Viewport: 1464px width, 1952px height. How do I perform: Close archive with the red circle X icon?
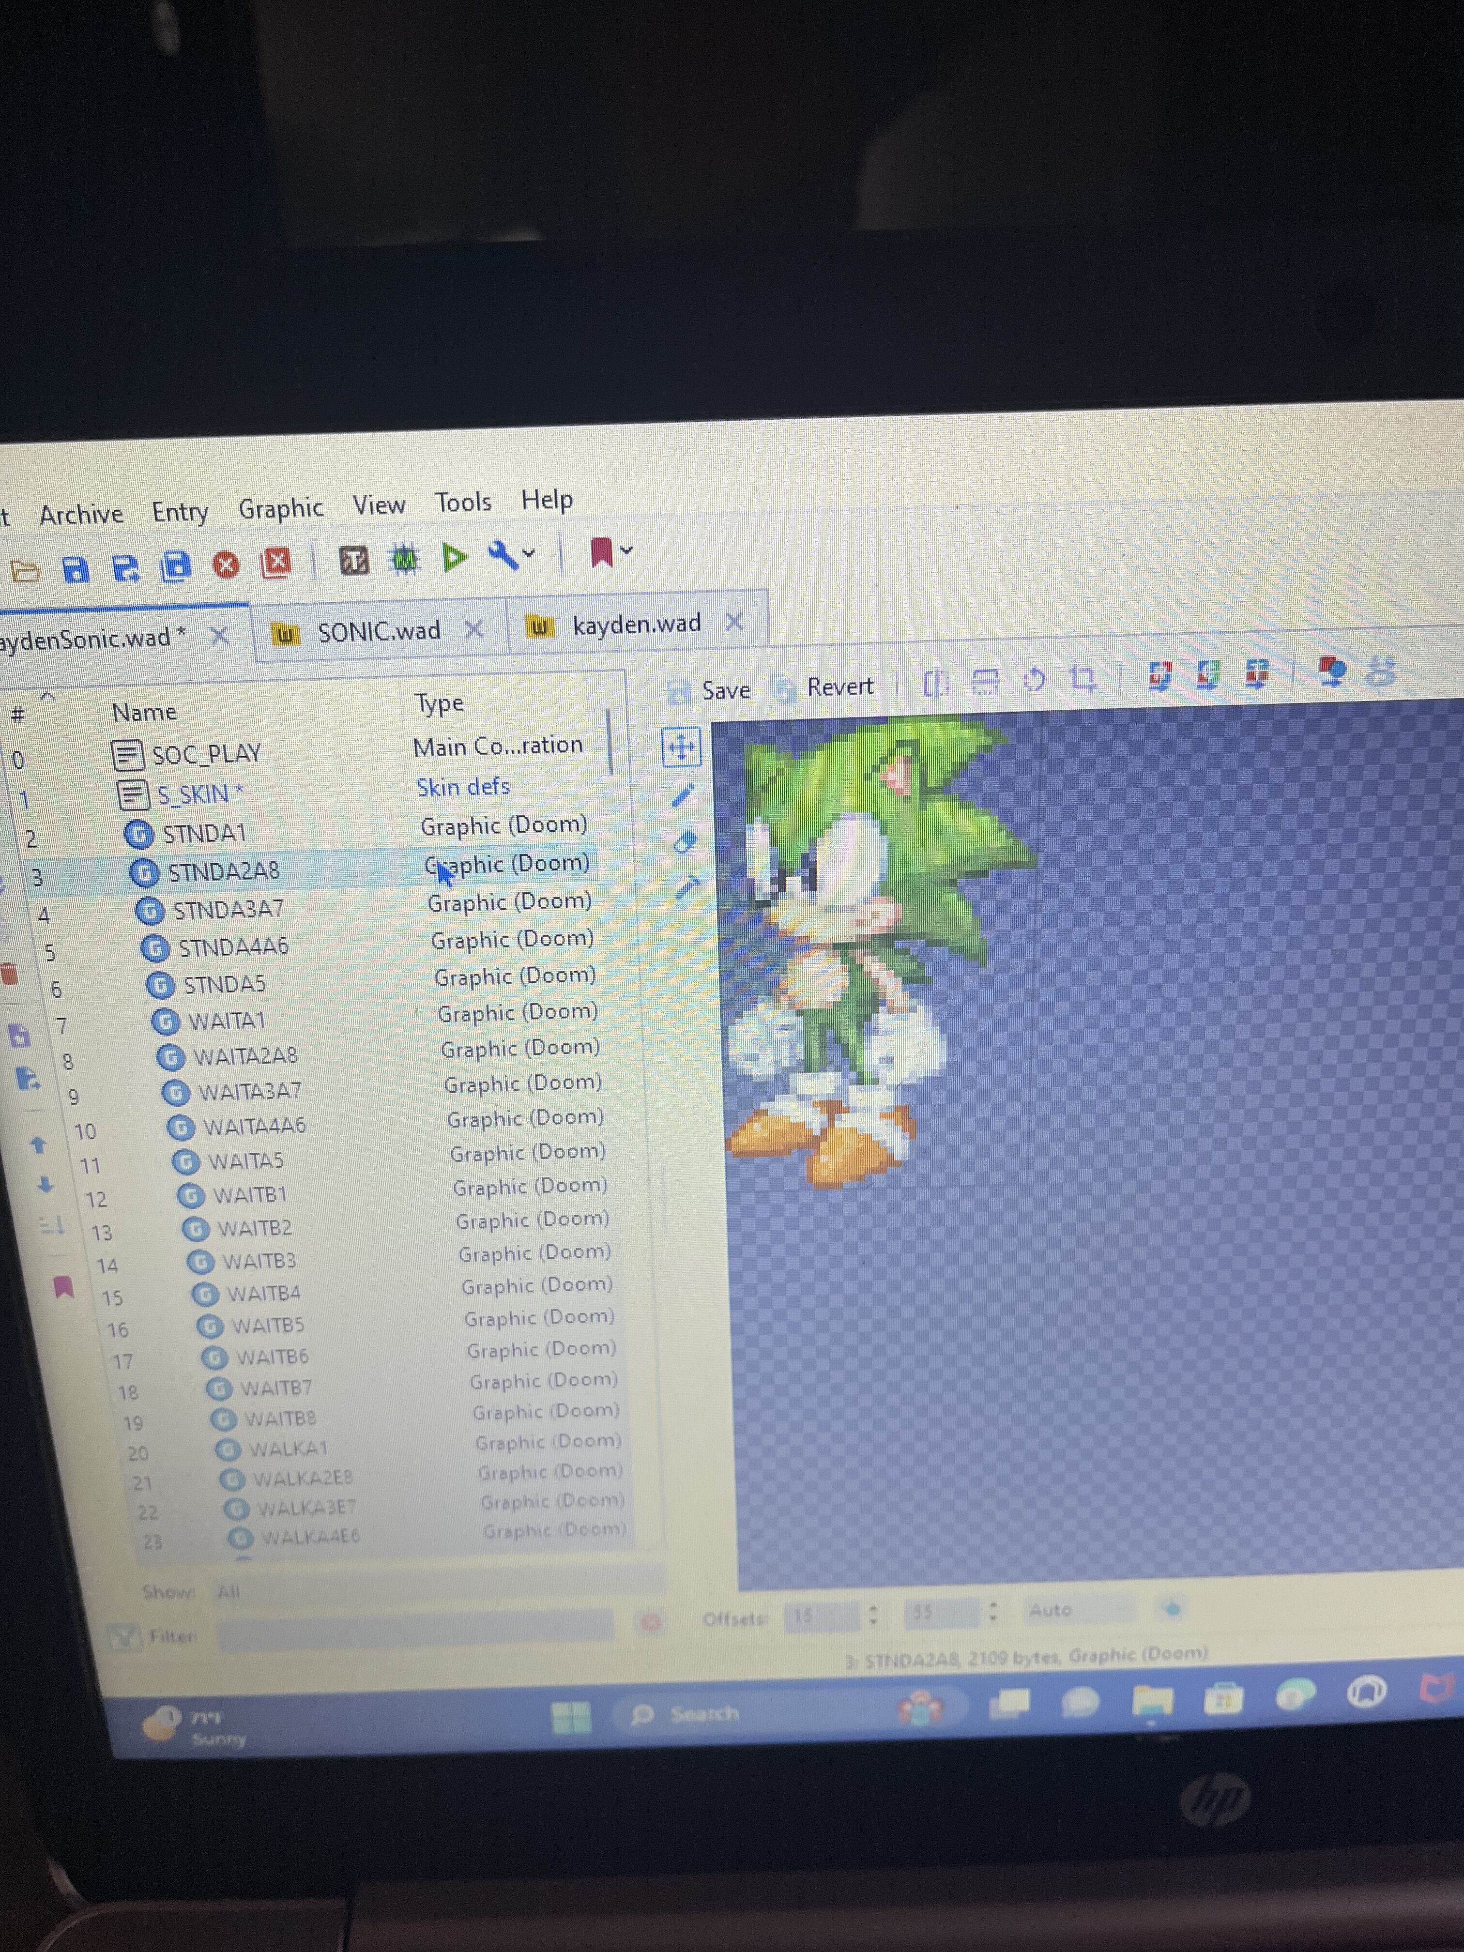(226, 565)
